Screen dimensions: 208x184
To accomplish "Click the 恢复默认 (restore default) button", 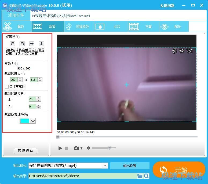I will [25, 151].
